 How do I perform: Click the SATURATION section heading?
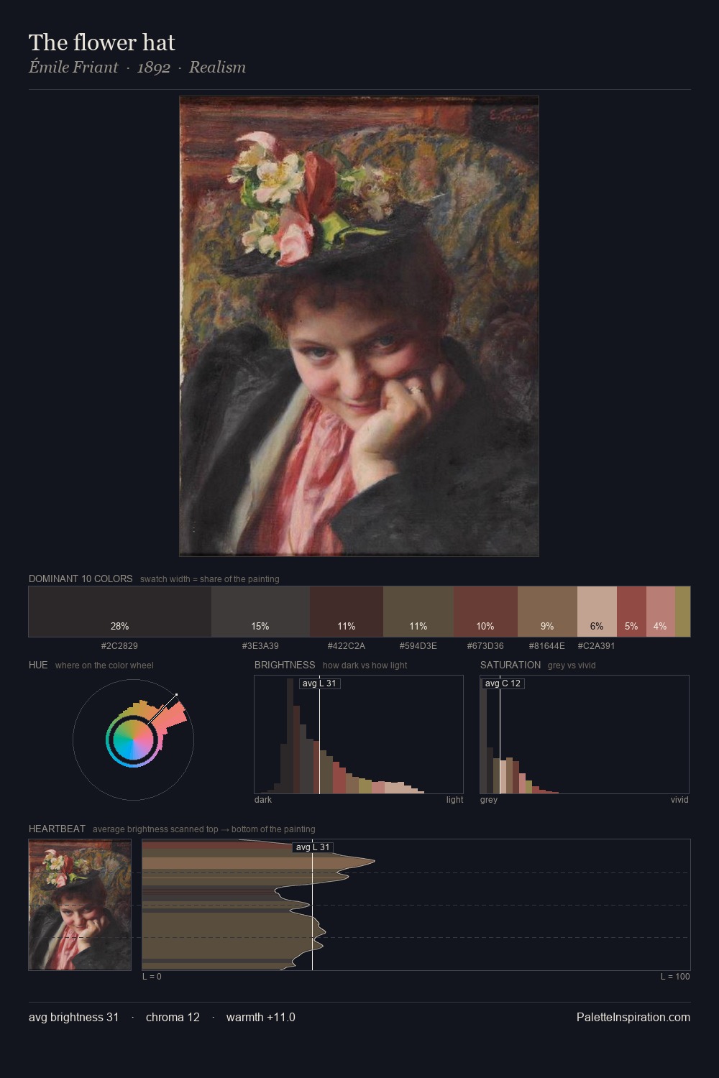[510, 665]
